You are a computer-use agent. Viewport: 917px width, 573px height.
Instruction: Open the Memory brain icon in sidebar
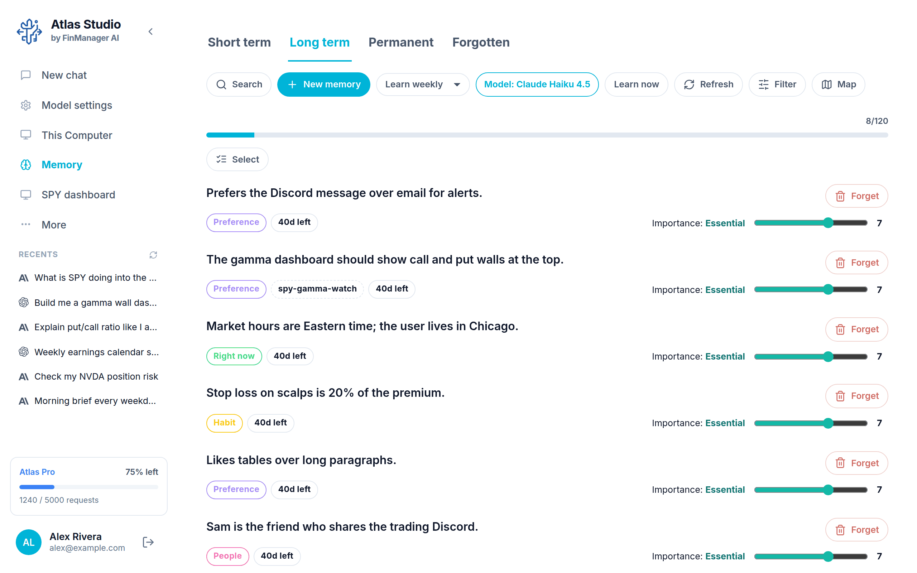26,165
